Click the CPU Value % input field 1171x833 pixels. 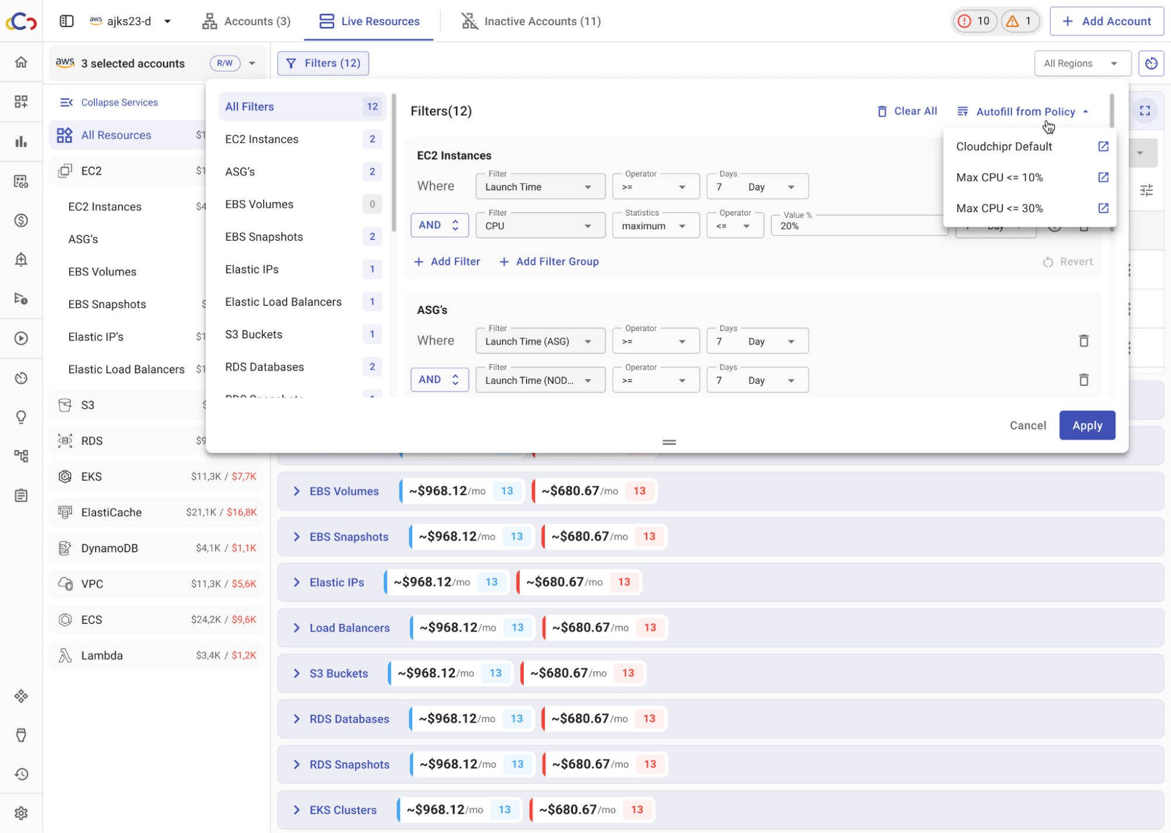(x=855, y=226)
